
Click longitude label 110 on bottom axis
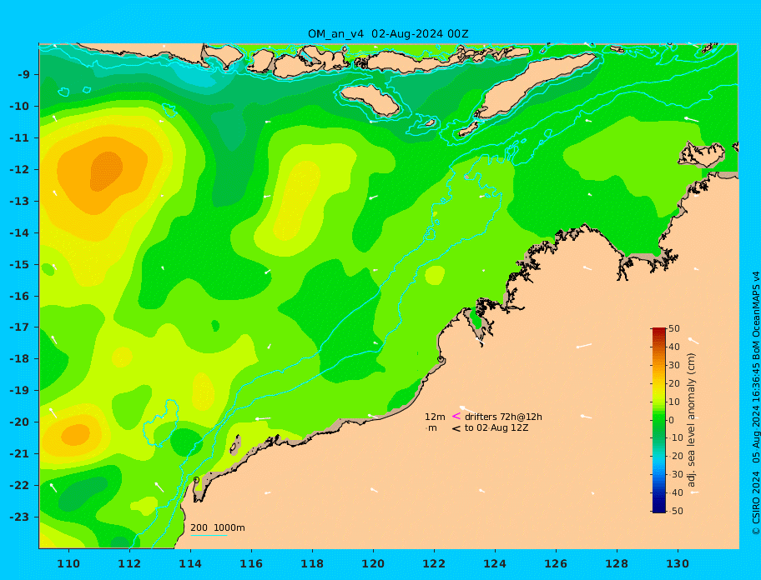click(68, 563)
